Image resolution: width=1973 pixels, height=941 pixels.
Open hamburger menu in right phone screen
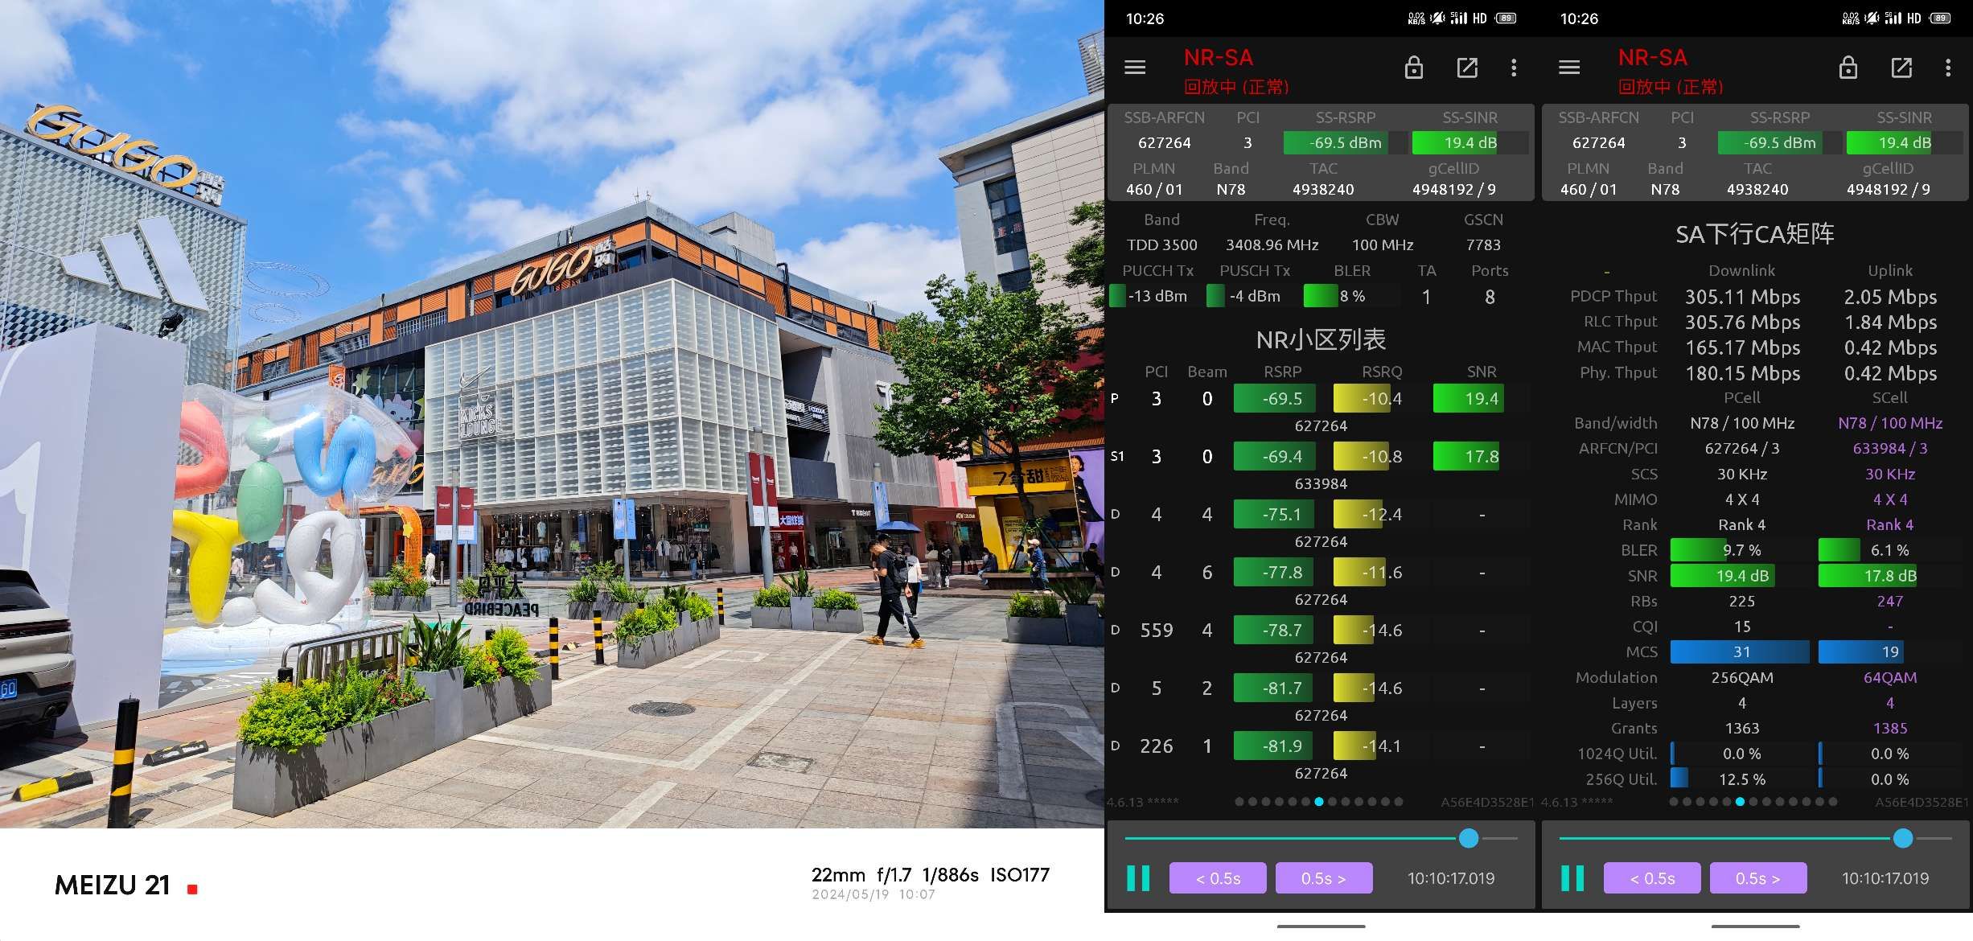1569,68
